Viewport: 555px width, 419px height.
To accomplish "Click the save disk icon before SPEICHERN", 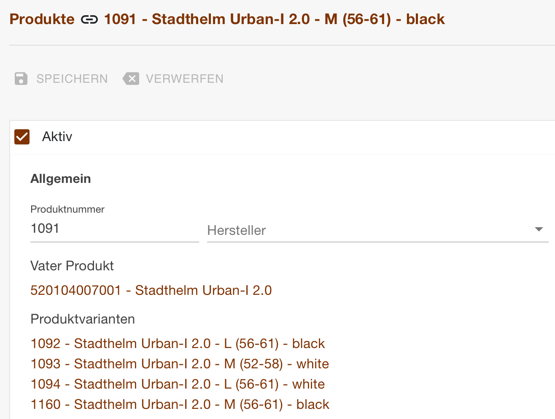I will pyautogui.click(x=21, y=79).
